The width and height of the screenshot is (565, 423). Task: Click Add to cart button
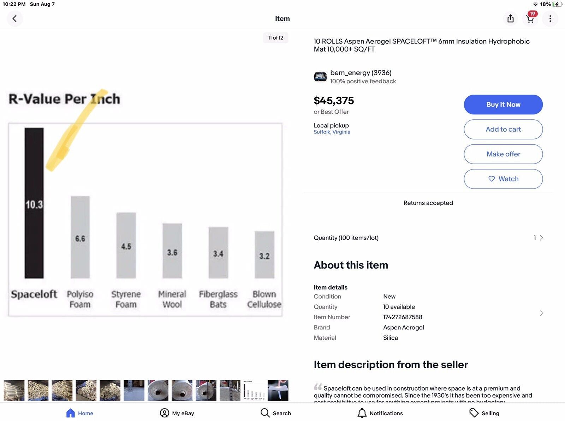click(x=503, y=129)
